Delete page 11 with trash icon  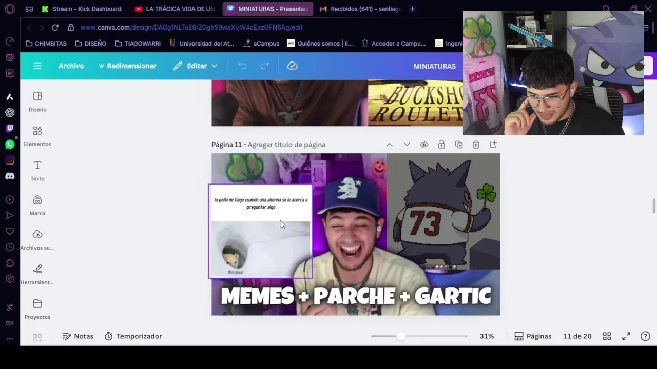point(476,145)
